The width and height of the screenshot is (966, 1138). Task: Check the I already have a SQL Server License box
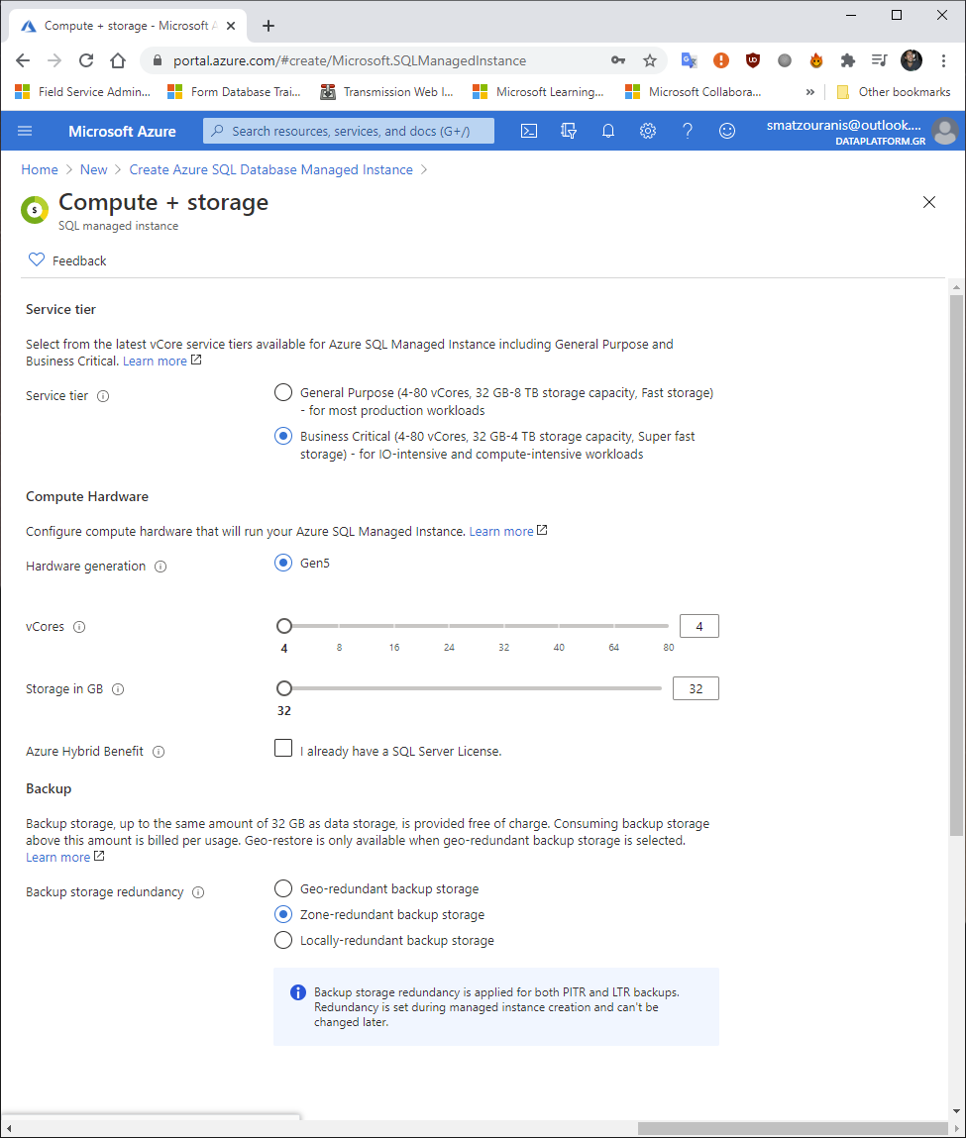coord(283,748)
